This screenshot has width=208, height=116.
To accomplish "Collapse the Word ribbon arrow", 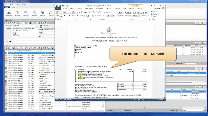I will pyautogui.click(x=164, y=19).
